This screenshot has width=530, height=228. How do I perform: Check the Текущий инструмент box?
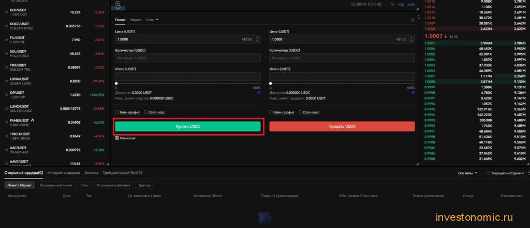(488, 173)
